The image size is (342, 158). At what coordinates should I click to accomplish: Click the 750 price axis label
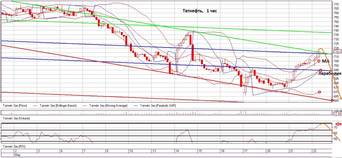337,22
